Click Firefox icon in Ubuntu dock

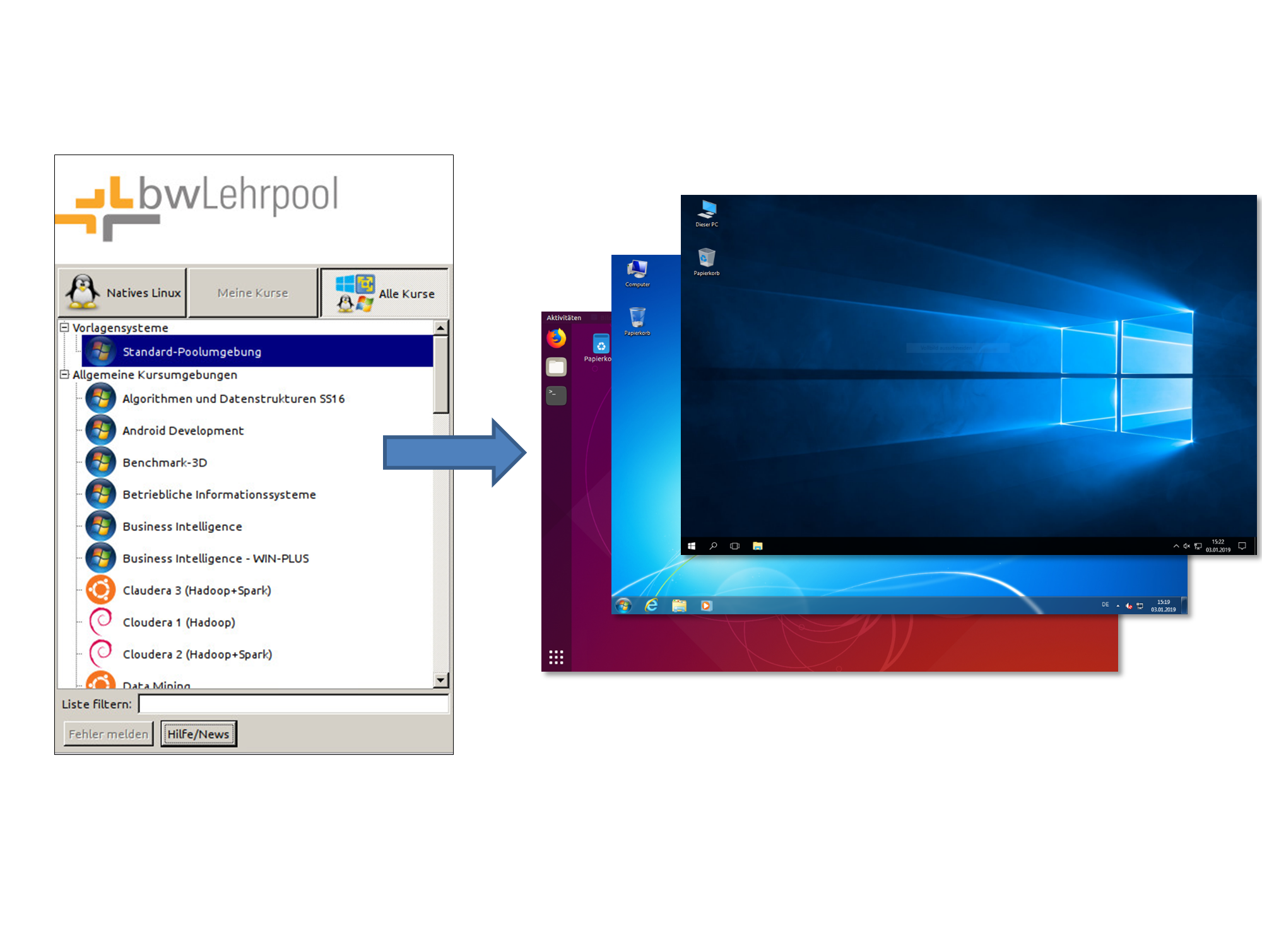pyautogui.click(x=556, y=339)
